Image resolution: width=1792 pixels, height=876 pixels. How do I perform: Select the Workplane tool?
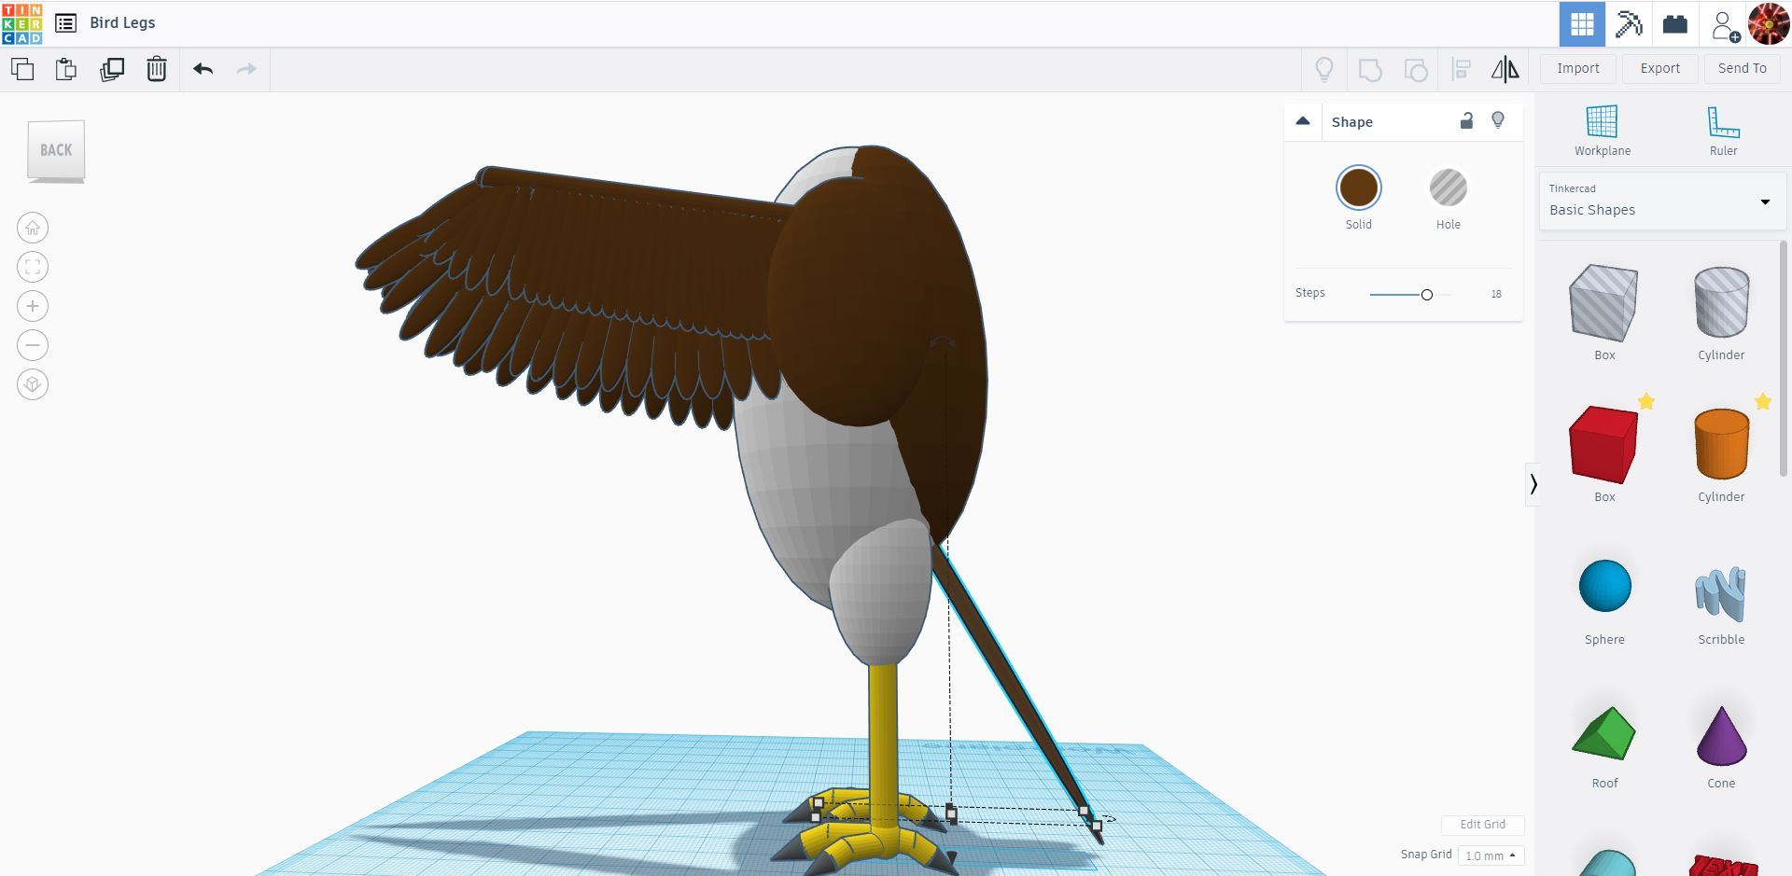point(1602,131)
